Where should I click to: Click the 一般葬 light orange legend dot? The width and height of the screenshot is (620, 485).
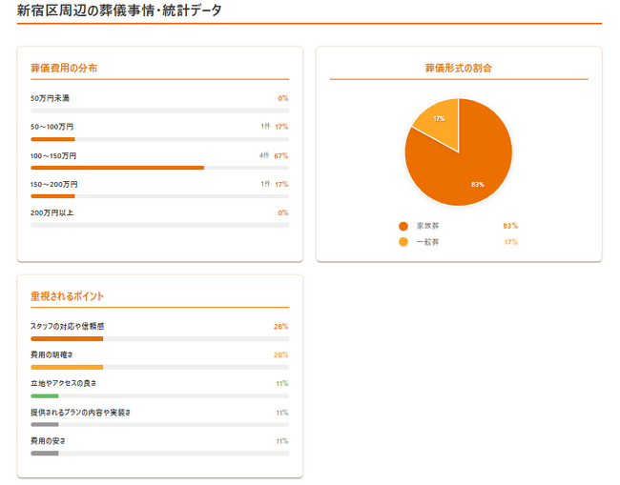coord(403,242)
